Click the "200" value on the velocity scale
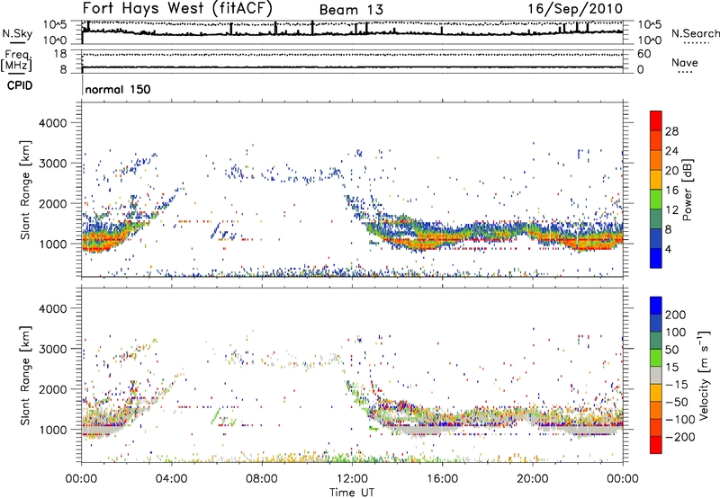Viewport: 720px width, 498px height. (x=676, y=315)
